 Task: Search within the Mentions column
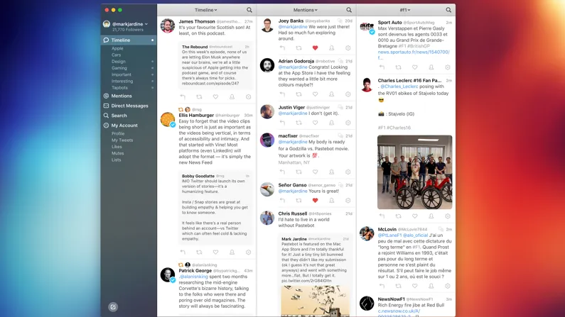[349, 10]
